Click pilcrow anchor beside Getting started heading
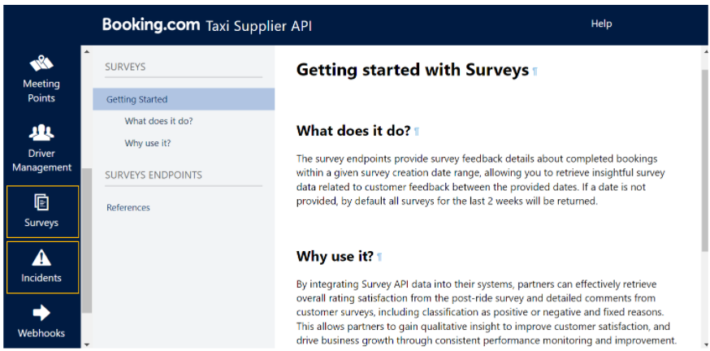This screenshot has height=351, width=710. (535, 71)
